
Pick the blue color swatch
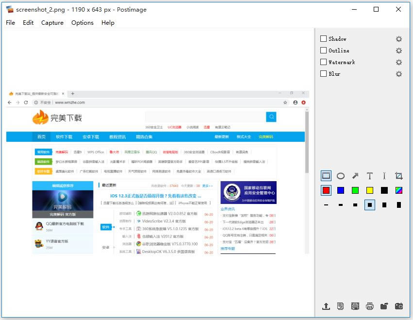point(341,190)
